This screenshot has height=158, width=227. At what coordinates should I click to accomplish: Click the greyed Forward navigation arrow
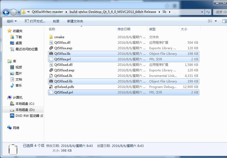coord(14,12)
